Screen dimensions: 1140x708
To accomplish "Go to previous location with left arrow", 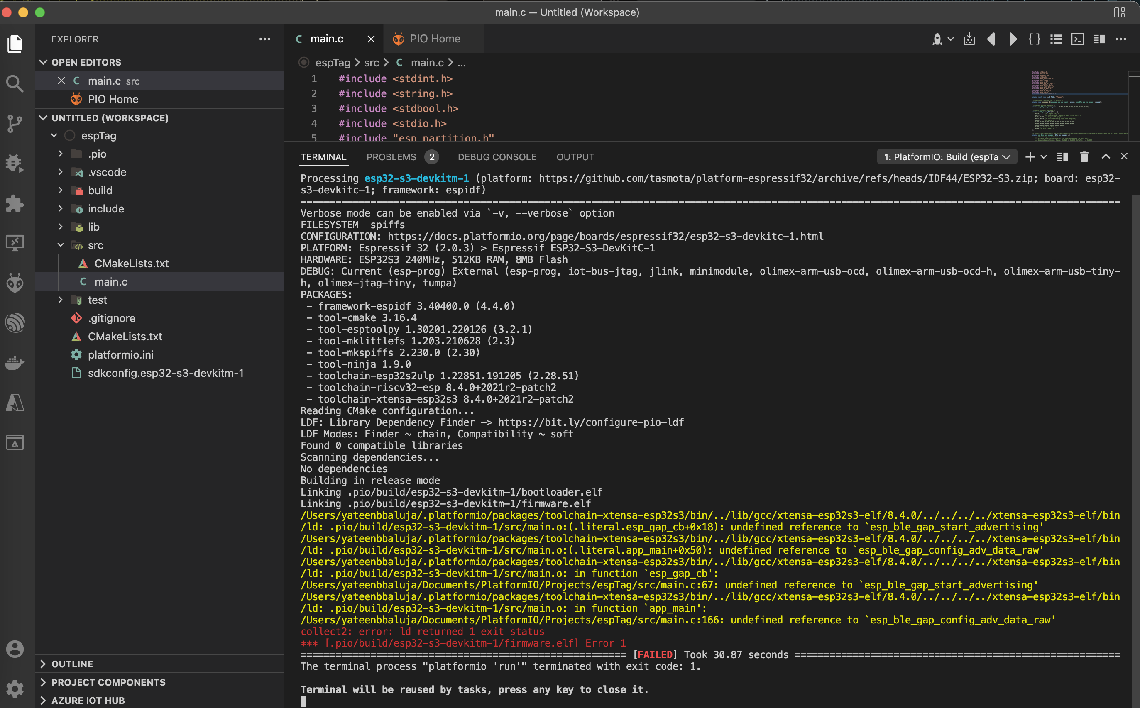I will tap(991, 39).
